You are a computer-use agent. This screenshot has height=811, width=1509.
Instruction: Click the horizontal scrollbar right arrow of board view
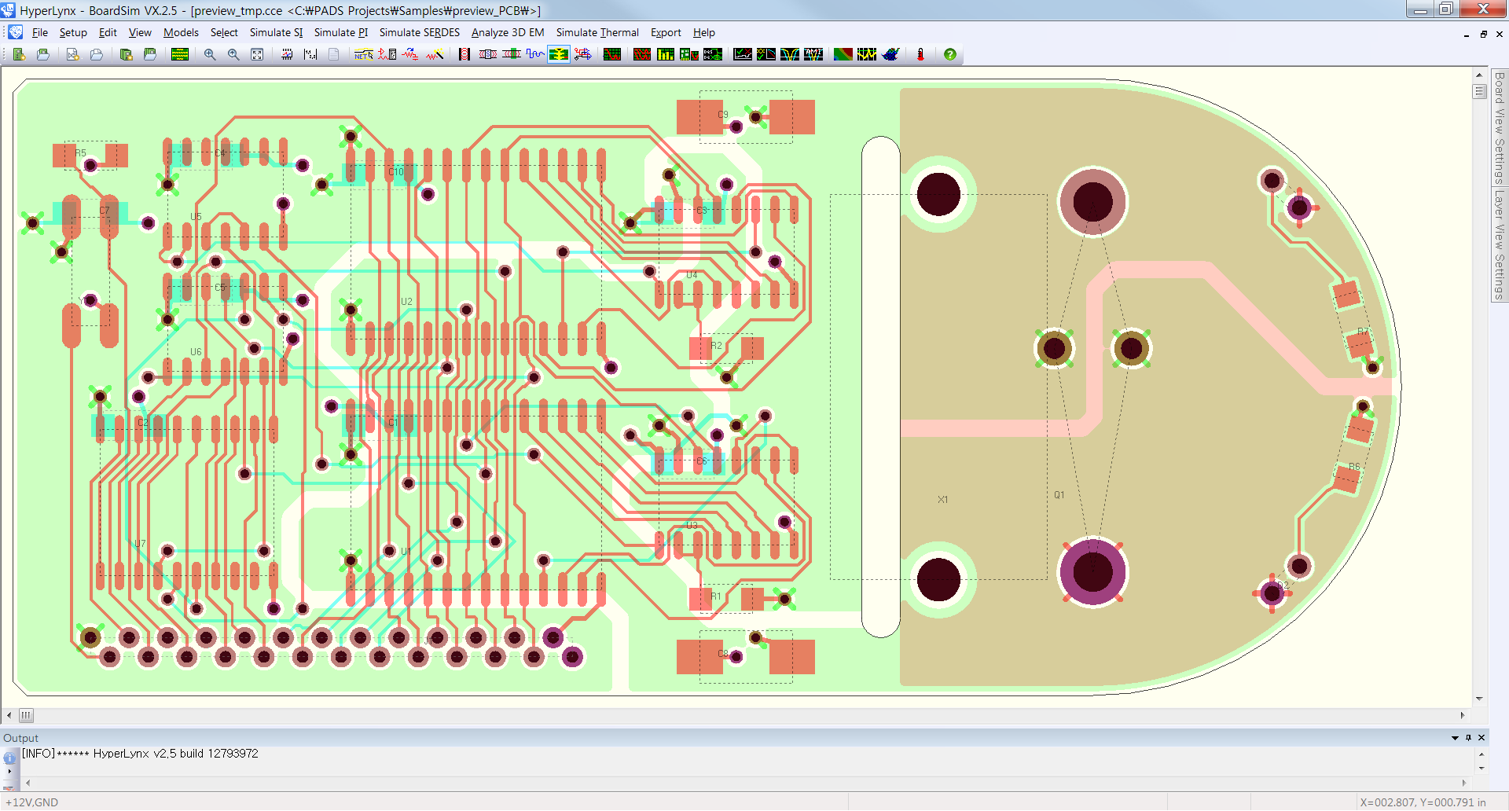[x=1462, y=715]
